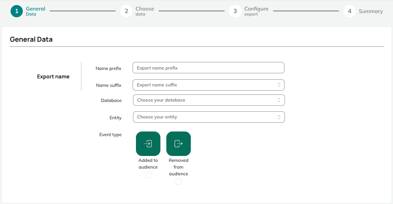Go to step 4 Summary
Screen dimensions: 393x204
click(x=363, y=11)
